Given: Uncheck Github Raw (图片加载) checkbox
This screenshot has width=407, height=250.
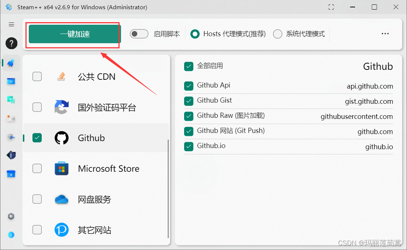Looking at the screenshot, I should pos(189,116).
